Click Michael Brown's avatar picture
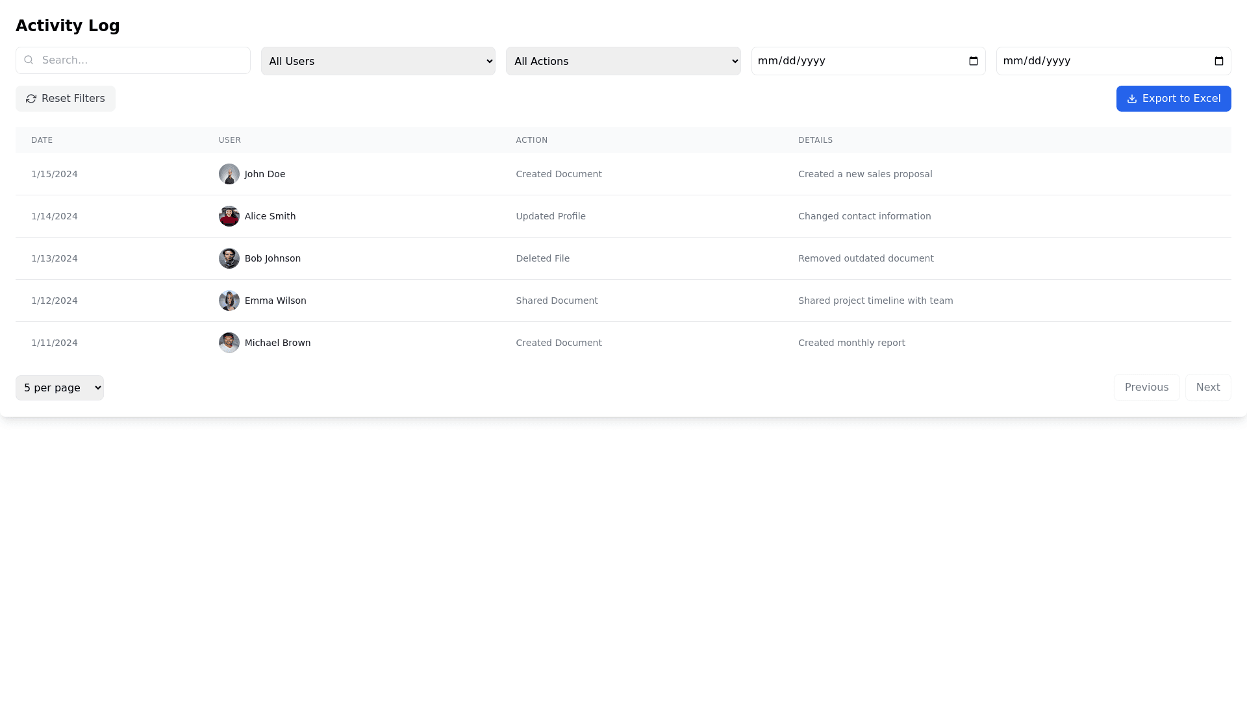The width and height of the screenshot is (1247, 701). [x=229, y=343]
